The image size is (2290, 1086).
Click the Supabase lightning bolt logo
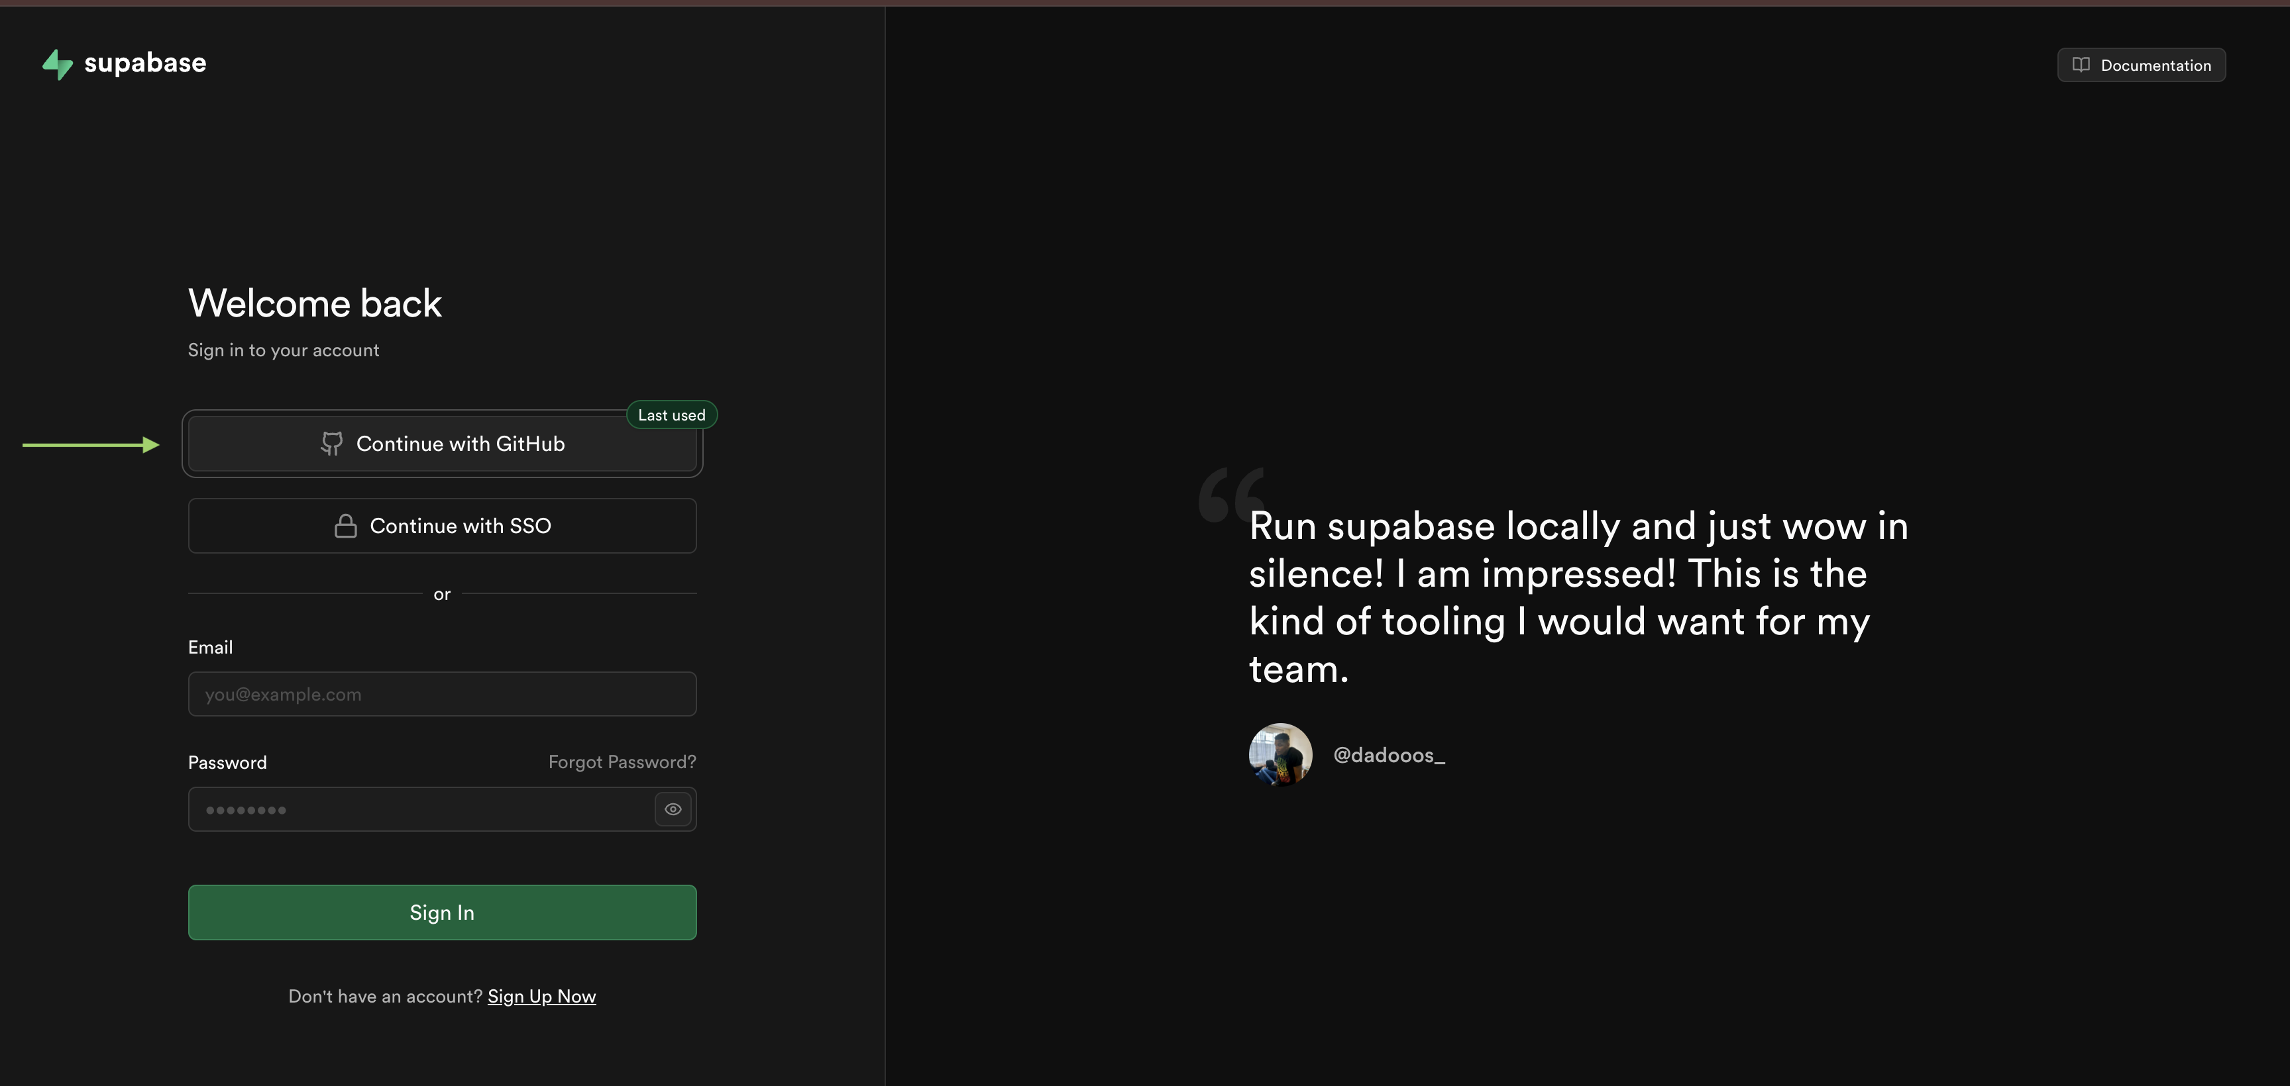tap(57, 63)
